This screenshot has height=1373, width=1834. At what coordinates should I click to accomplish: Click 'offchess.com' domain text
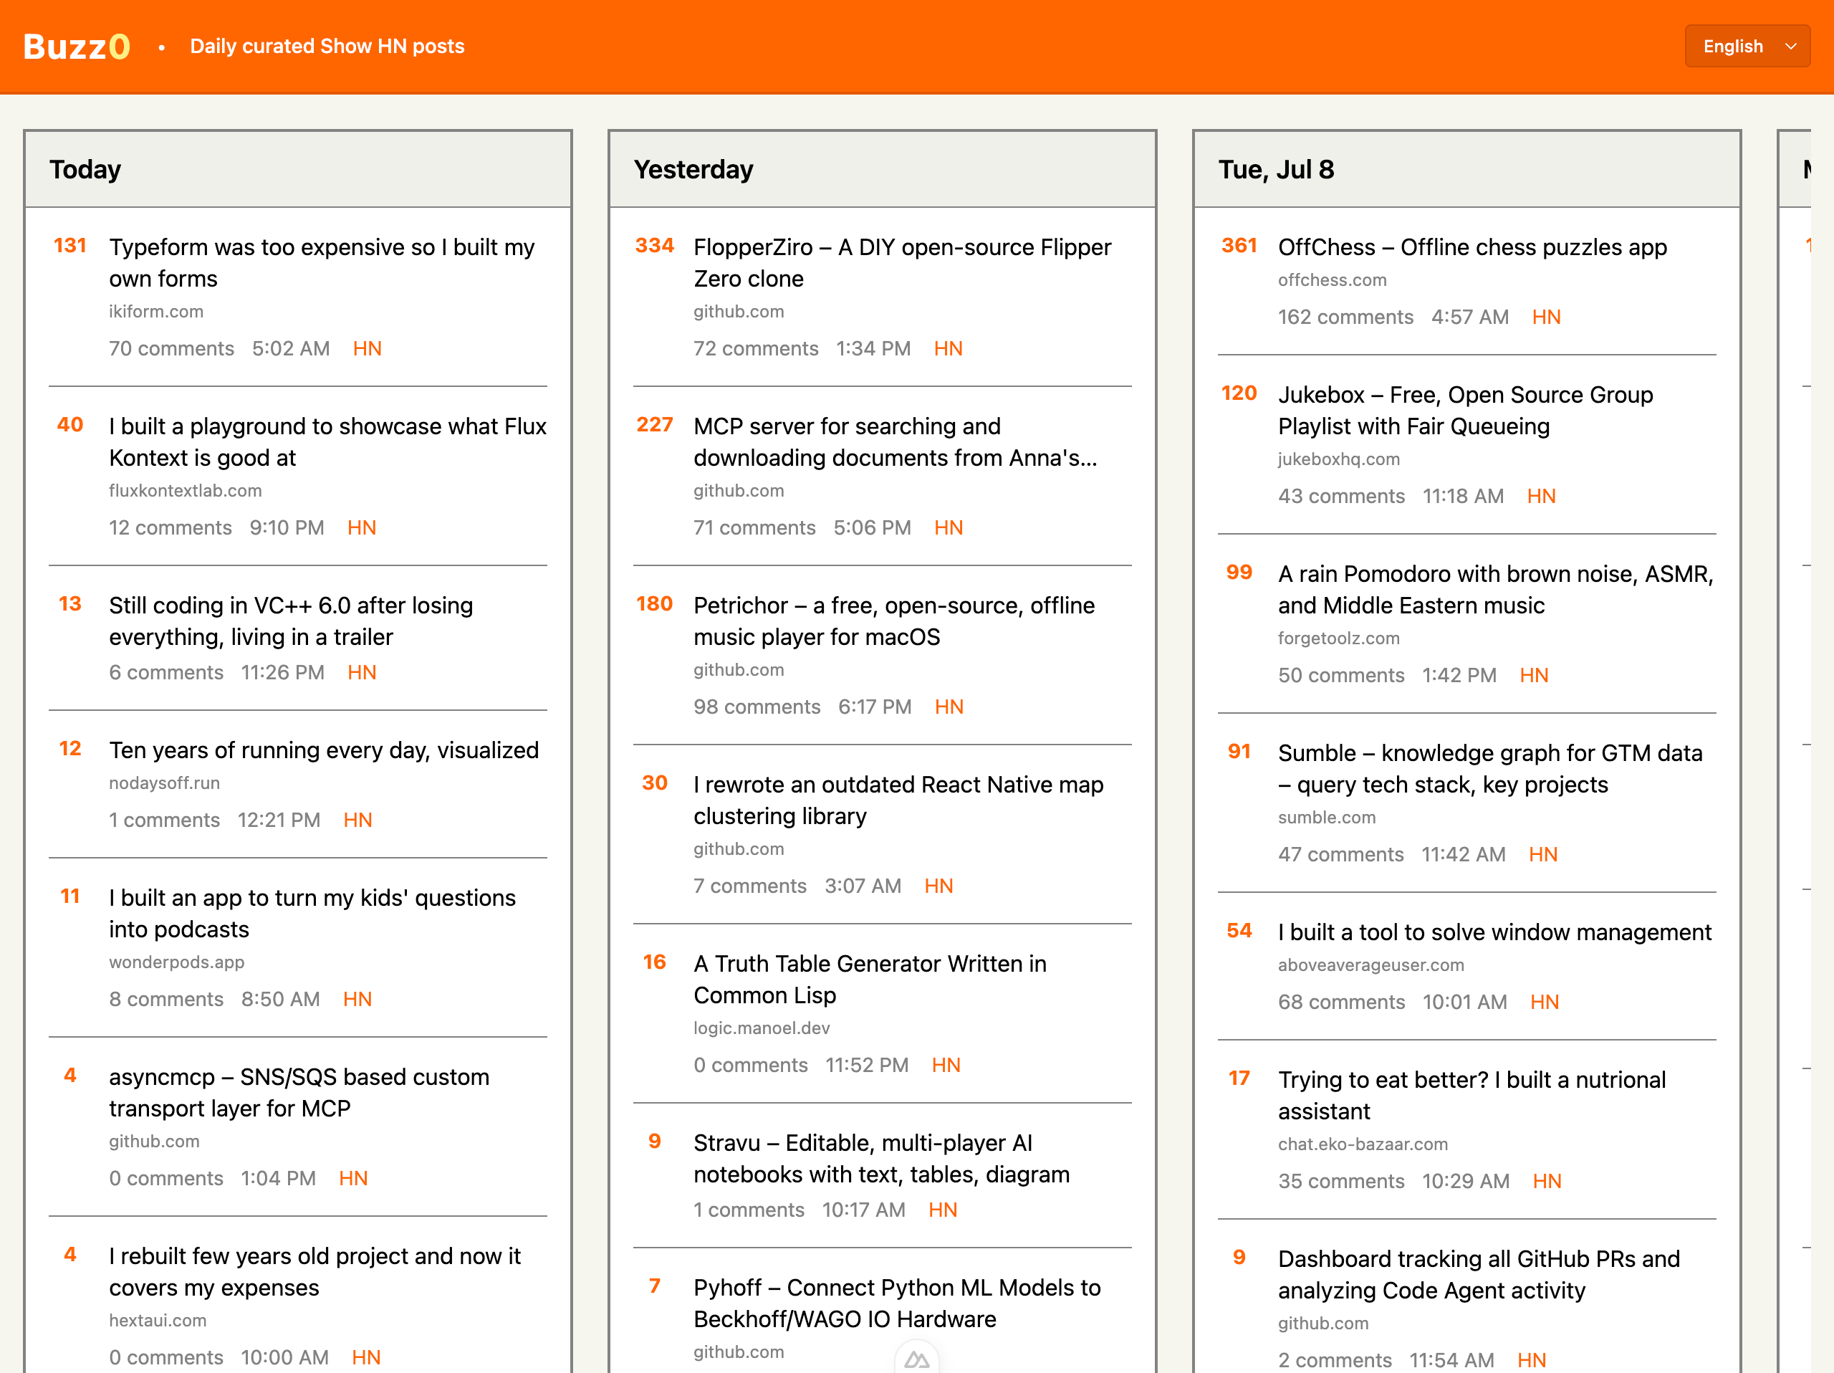1332,281
